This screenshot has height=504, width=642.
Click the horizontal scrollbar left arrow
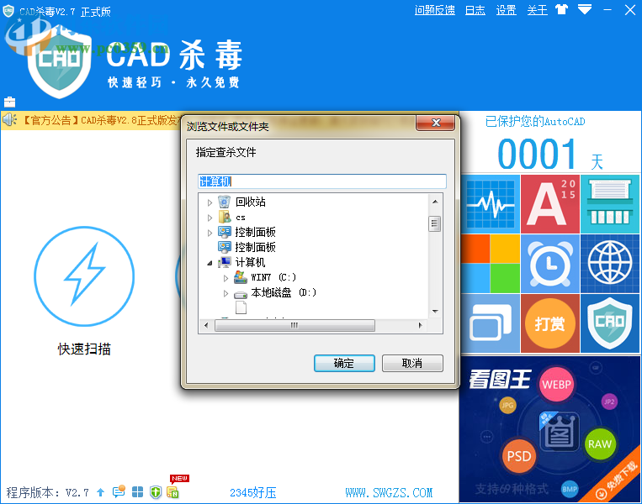point(206,325)
